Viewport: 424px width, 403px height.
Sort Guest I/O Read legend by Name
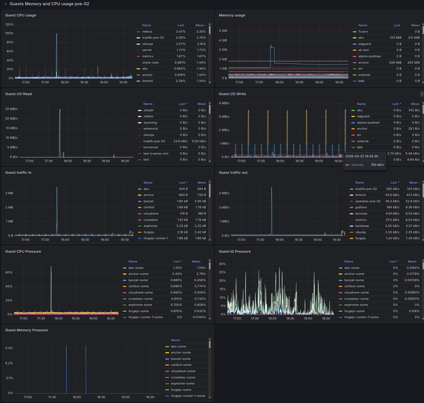coord(148,104)
